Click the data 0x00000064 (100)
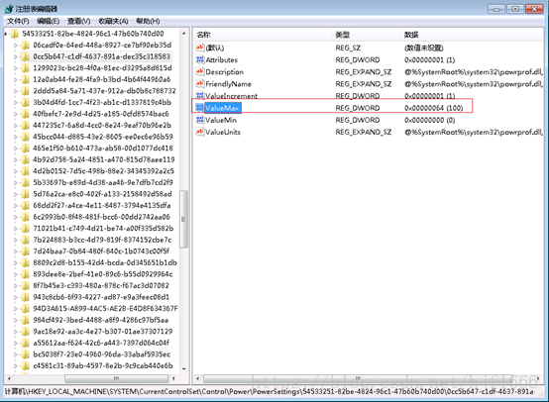The width and height of the screenshot is (549, 402). [433, 108]
